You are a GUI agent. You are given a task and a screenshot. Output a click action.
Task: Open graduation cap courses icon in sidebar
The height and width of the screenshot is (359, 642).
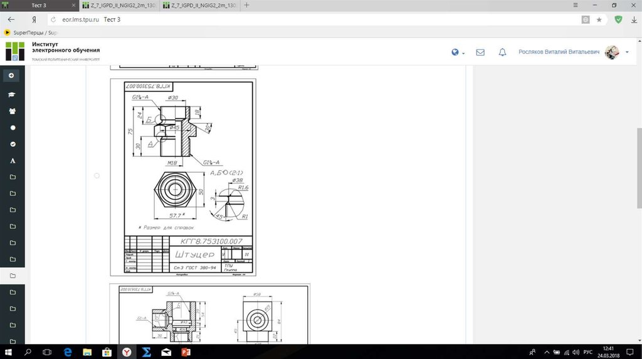pyautogui.click(x=12, y=94)
